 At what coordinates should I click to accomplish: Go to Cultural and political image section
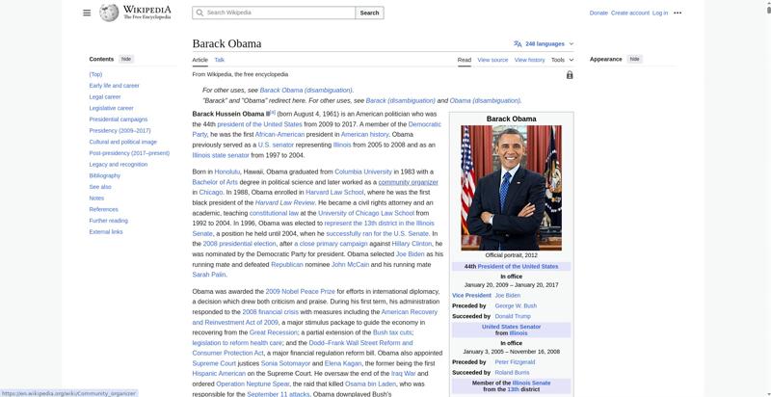123,142
